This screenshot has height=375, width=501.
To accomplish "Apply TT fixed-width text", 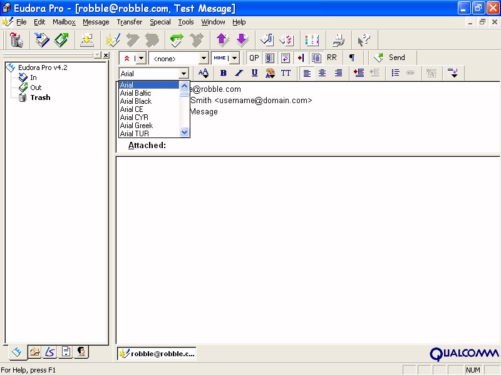I will tap(286, 73).
